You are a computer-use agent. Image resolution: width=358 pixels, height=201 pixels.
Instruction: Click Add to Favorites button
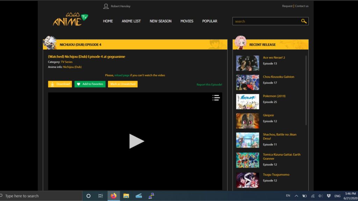click(x=90, y=84)
